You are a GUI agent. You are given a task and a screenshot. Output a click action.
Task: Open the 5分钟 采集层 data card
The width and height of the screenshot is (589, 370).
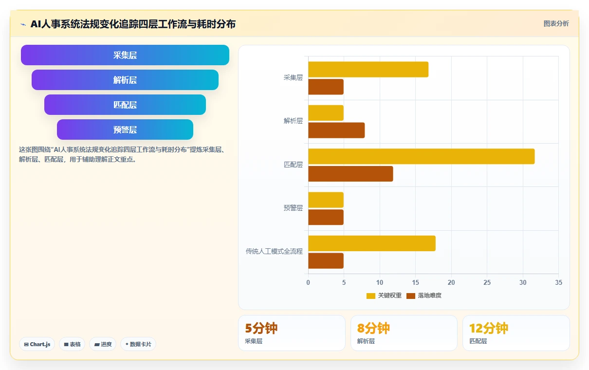coord(292,333)
